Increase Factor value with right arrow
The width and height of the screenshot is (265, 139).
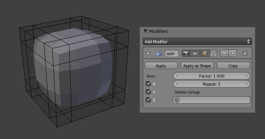(246, 76)
